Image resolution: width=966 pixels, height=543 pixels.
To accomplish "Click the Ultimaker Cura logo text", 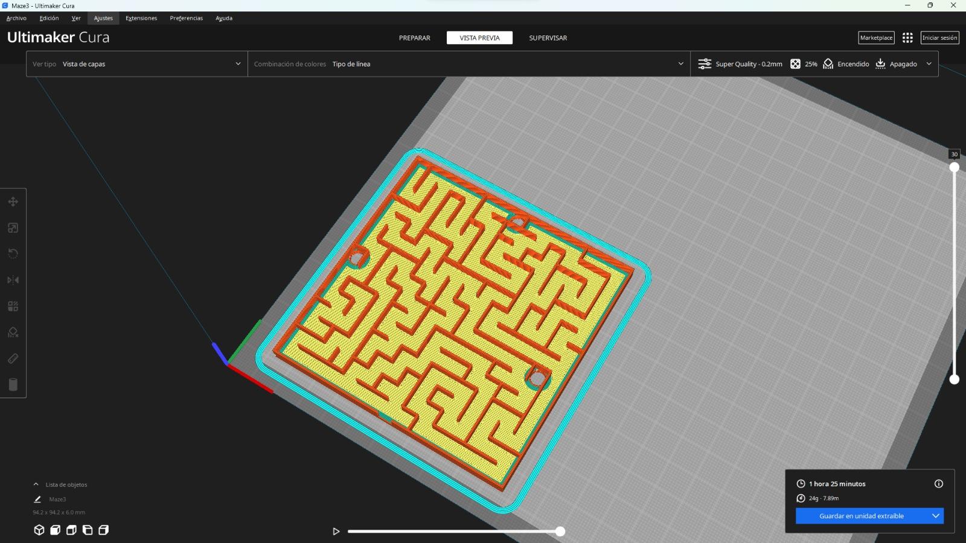I will coord(58,37).
